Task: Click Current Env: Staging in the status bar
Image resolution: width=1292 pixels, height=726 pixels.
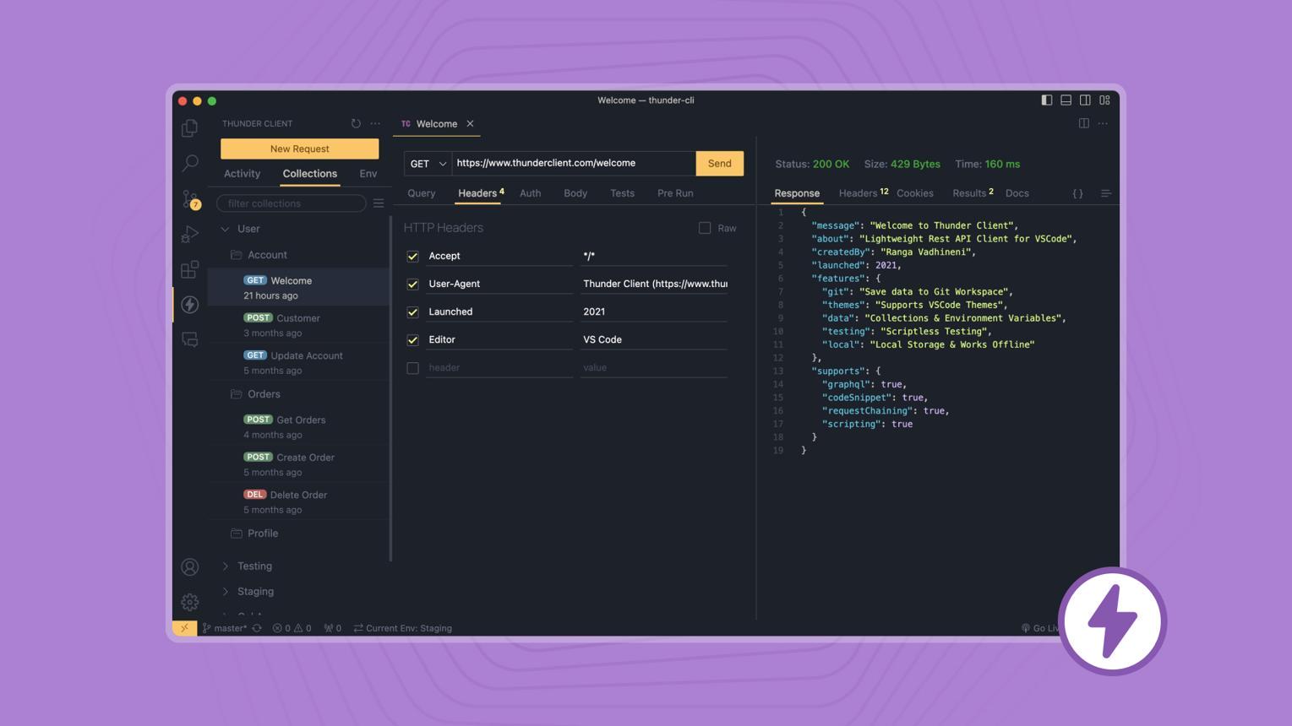Action: coord(408,628)
